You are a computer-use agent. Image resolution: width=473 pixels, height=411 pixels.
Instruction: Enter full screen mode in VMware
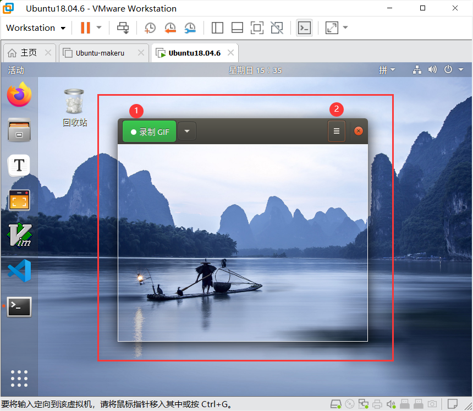pos(257,28)
